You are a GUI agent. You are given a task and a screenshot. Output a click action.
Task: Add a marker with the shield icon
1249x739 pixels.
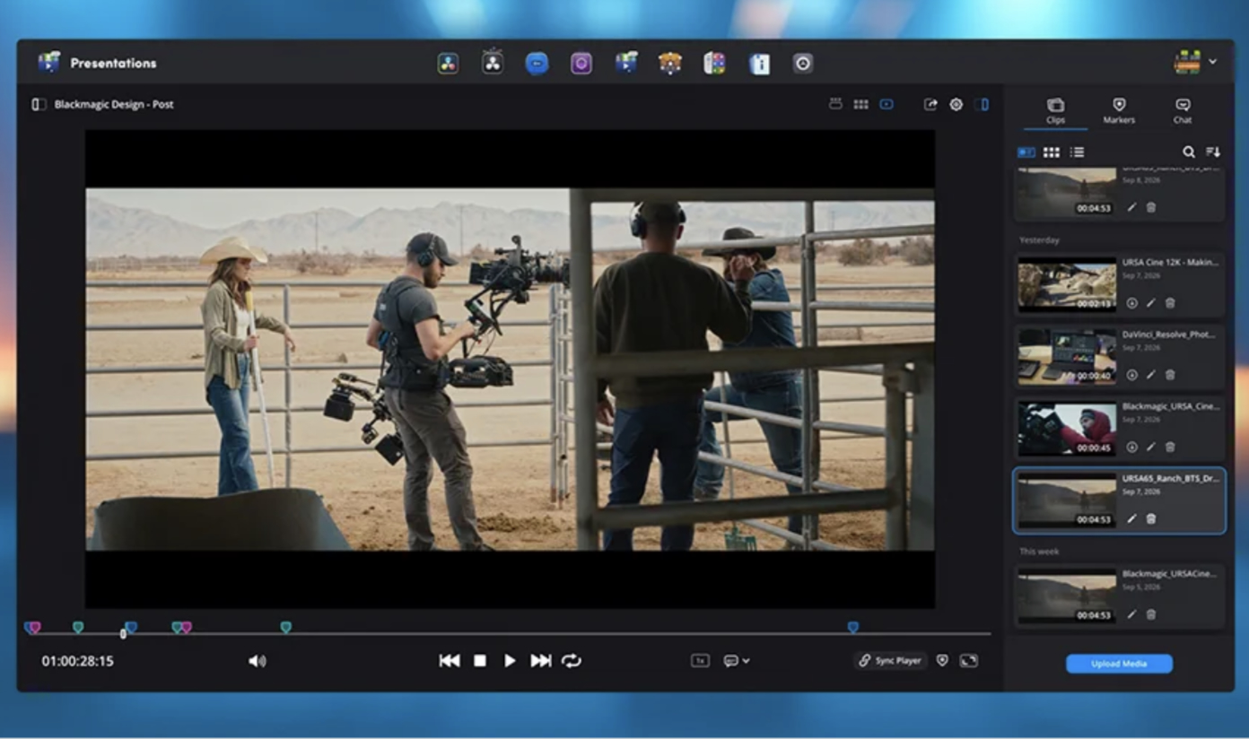942,660
